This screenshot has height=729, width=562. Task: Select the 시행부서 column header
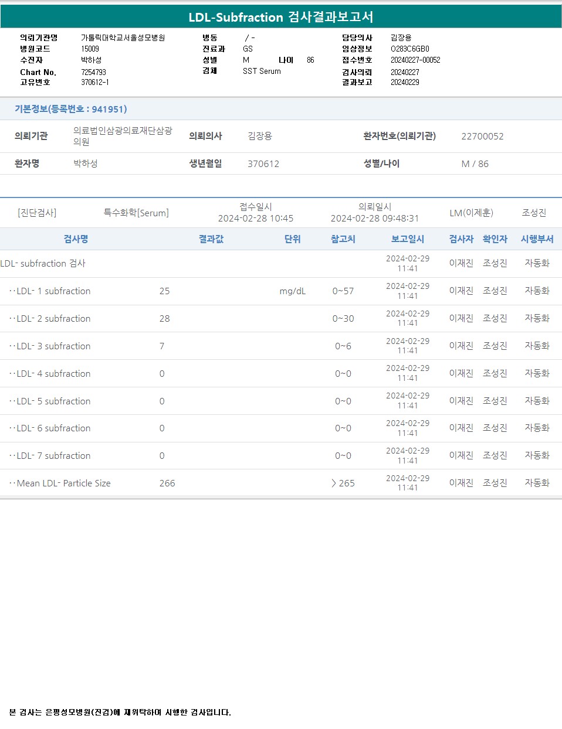click(537, 239)
